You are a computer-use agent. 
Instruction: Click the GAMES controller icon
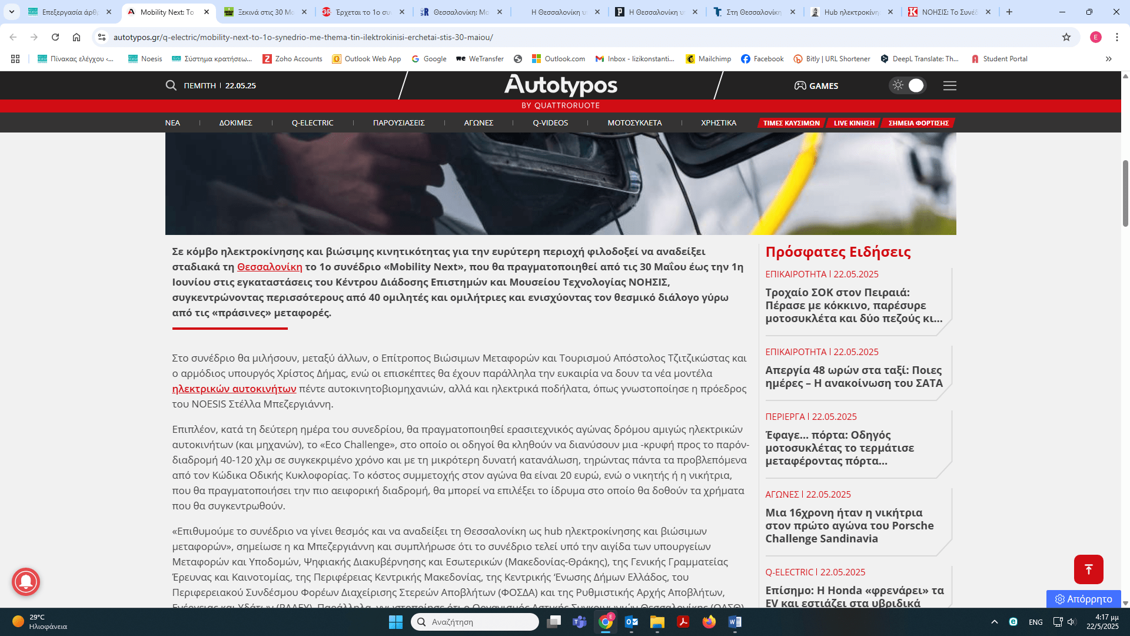click(x=800, y=86)
